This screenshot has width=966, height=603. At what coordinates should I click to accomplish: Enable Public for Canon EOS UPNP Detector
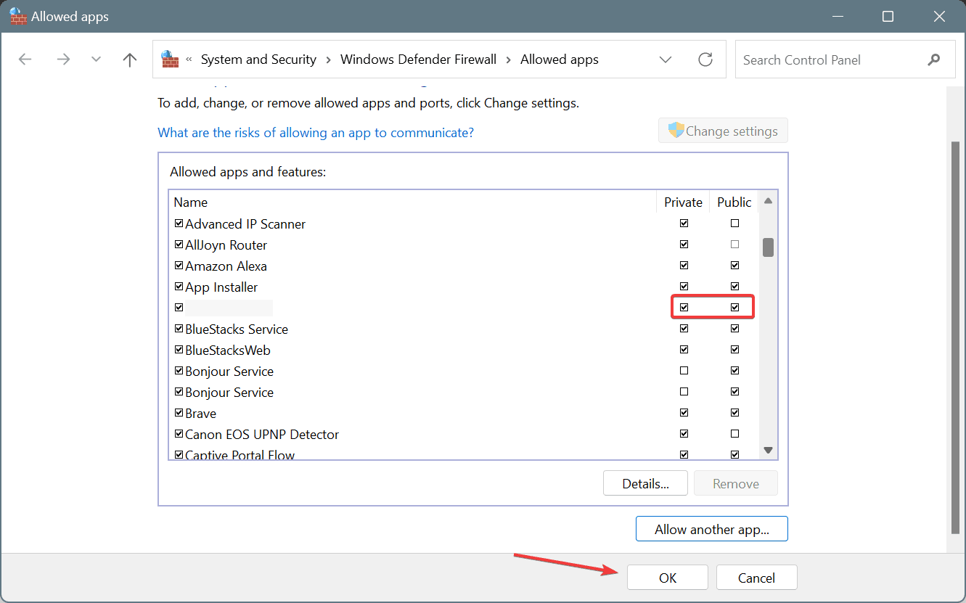click(x=734, y=434)
